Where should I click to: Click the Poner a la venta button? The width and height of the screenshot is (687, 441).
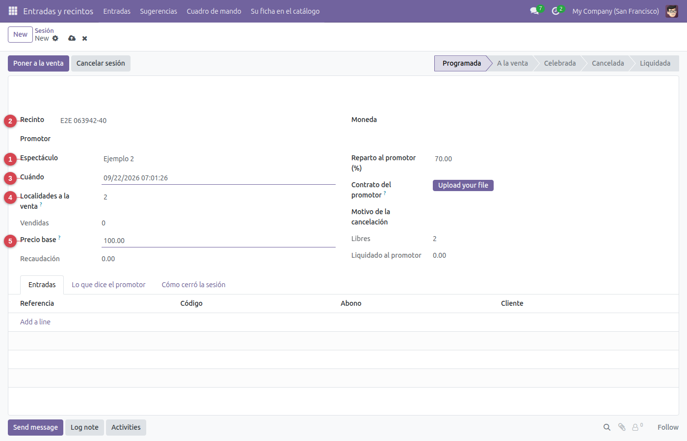point(38,63)
